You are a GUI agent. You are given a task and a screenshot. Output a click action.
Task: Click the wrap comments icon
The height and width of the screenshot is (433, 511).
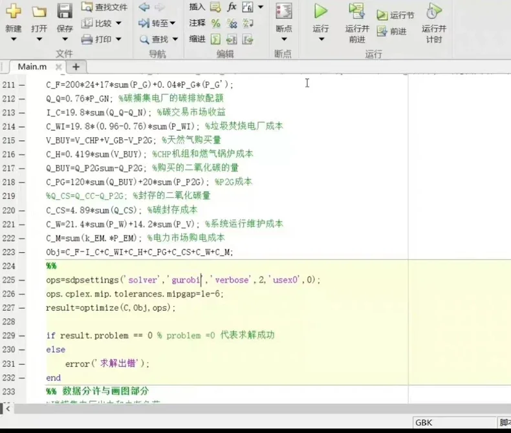click(x=248, y=23)
